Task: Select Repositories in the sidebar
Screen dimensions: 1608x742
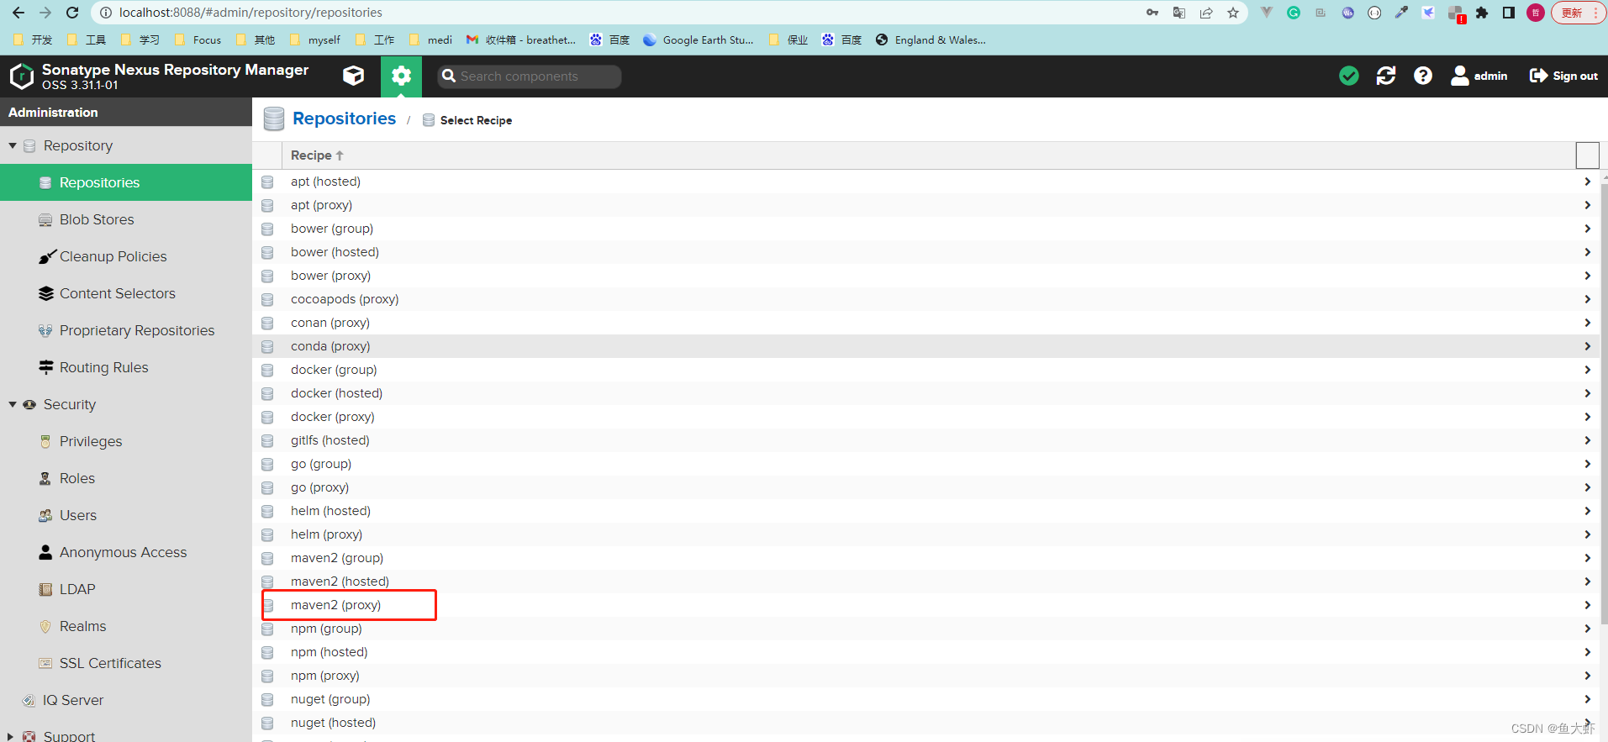Action: (x=126, y=182)
